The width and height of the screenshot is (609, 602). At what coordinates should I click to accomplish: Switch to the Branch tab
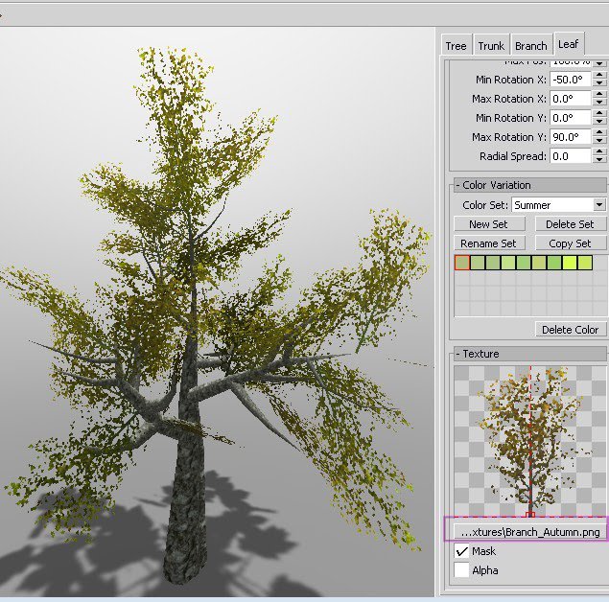530,45
